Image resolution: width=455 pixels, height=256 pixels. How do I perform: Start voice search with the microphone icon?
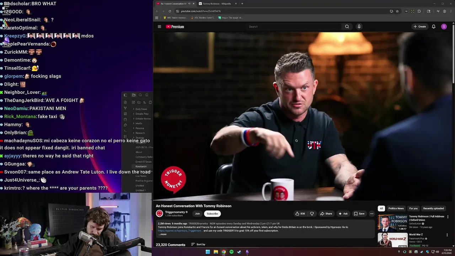[359, 27]
